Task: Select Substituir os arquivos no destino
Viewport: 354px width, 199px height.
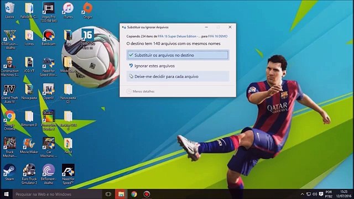Action: (x=178, y=55)
